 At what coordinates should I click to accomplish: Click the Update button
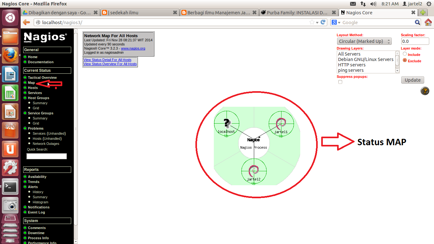[x=412, y=80]
